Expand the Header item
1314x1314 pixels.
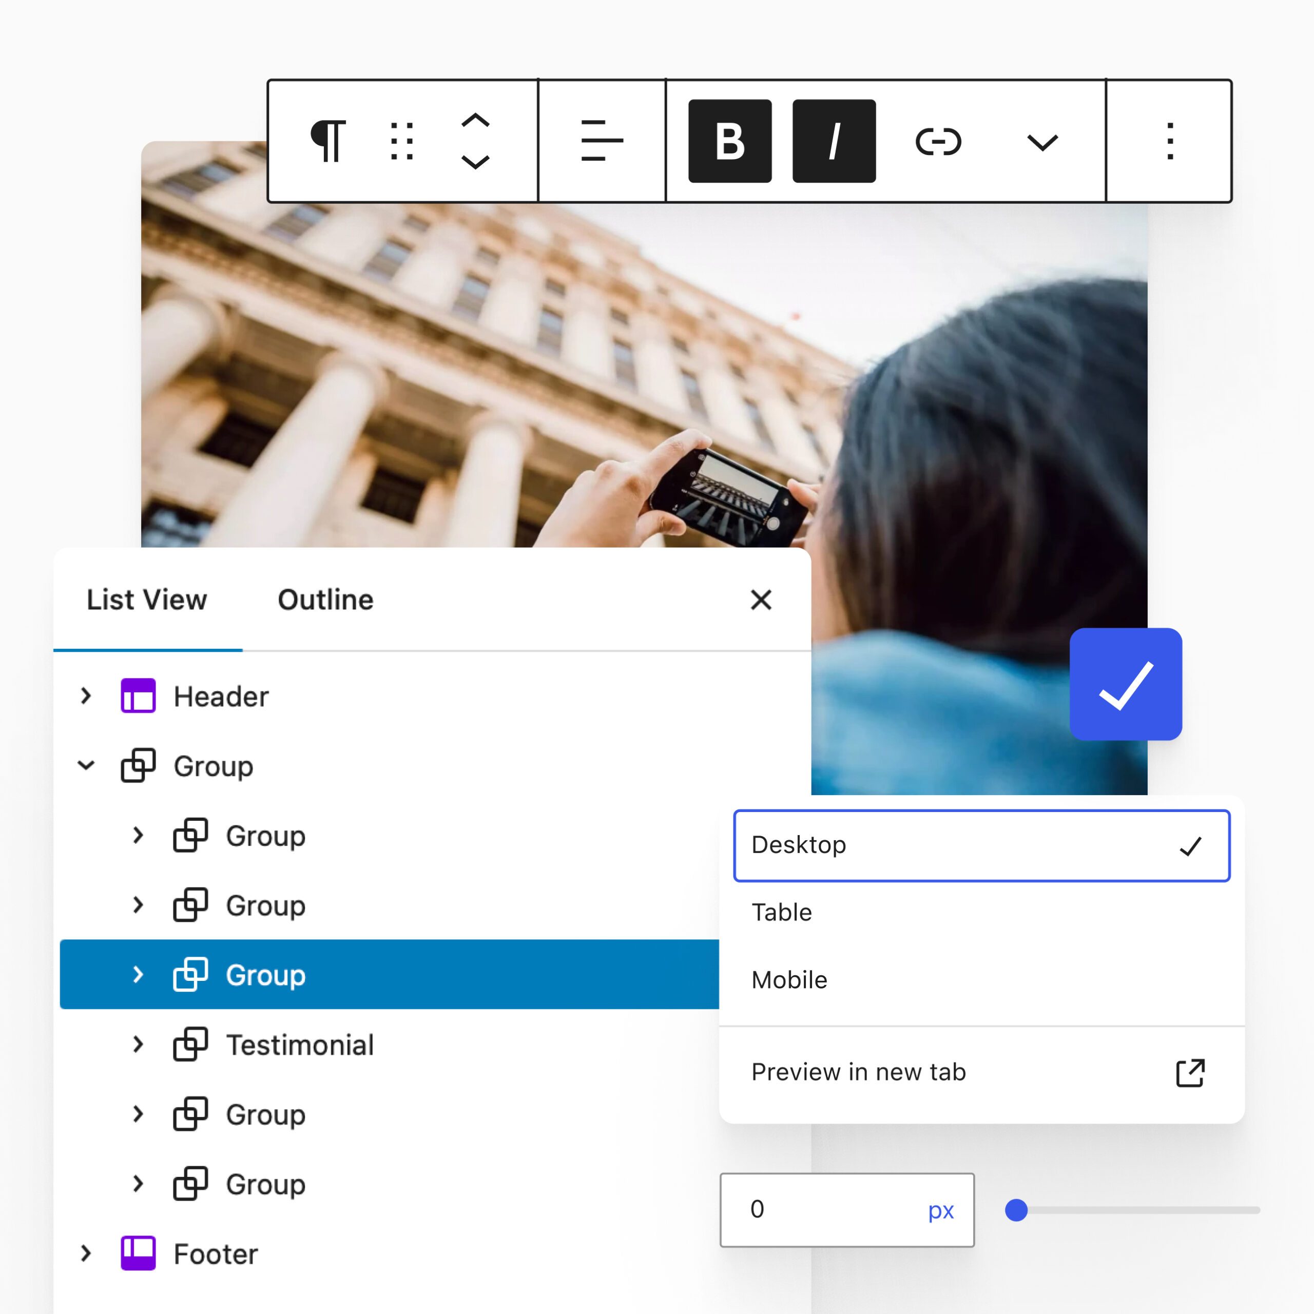coord(86,696)
